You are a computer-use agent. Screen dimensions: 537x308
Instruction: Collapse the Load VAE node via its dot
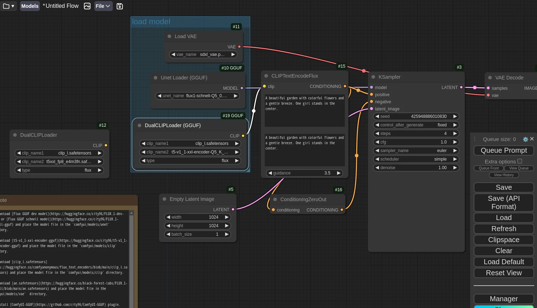[x=169, y=36]
